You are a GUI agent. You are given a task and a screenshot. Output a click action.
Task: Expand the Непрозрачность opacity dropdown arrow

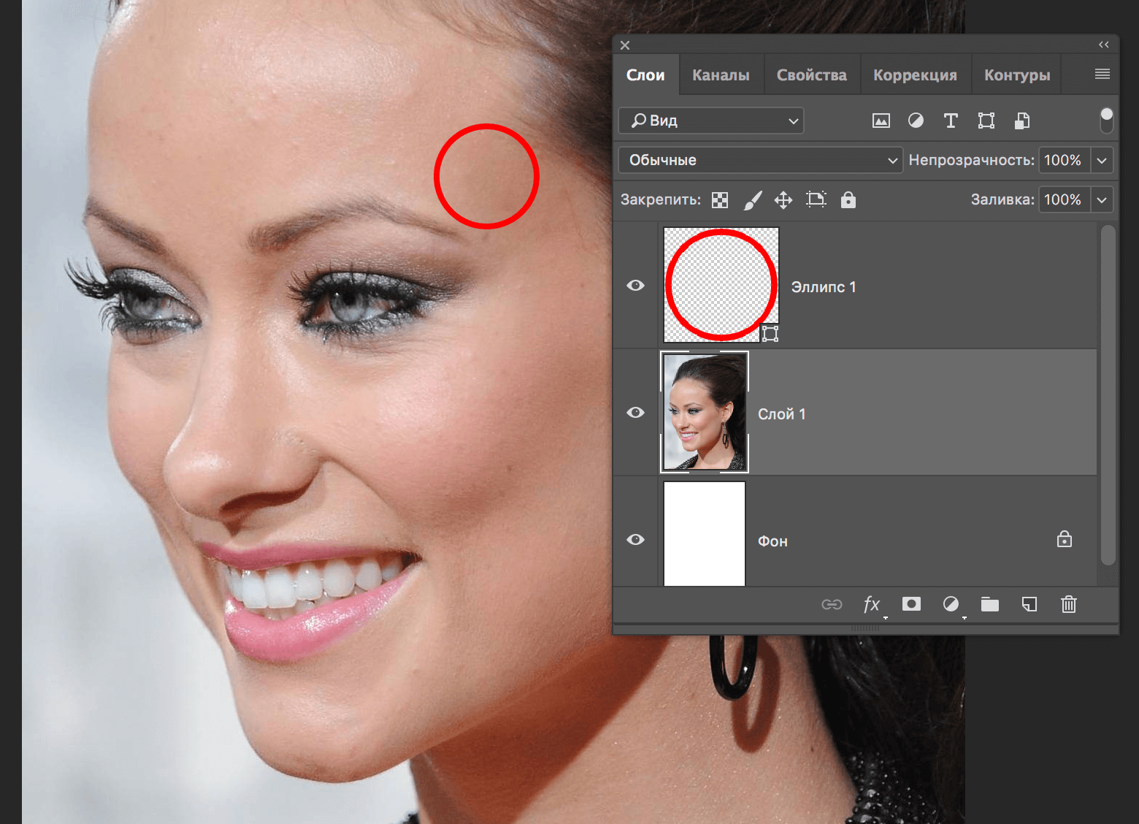pyautogui.click(x=1102, y=160)
